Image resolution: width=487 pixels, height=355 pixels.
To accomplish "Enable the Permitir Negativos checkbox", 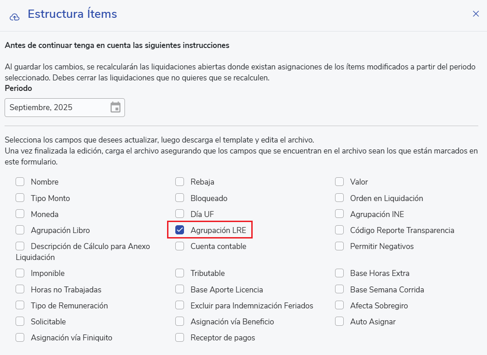I will [x=339, y=246].
